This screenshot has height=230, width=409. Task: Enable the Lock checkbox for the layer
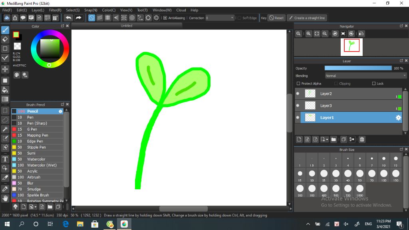[x=374, y=83]
